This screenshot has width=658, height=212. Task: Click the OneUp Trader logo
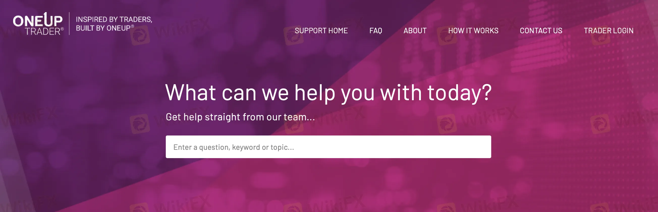[38, 23]
